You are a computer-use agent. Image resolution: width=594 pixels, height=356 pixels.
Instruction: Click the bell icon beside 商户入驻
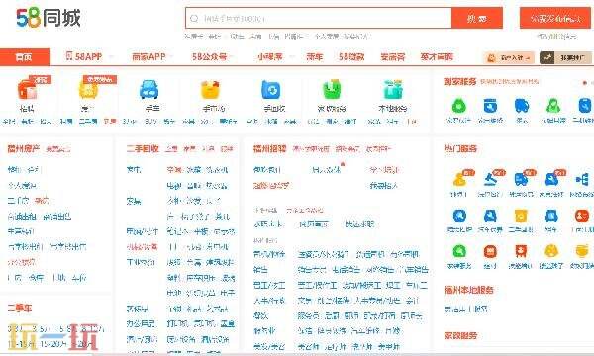click(491, 58)
